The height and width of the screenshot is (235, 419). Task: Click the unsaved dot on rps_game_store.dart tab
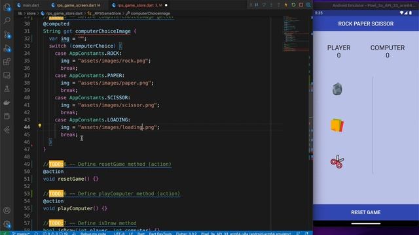(166, 5)
